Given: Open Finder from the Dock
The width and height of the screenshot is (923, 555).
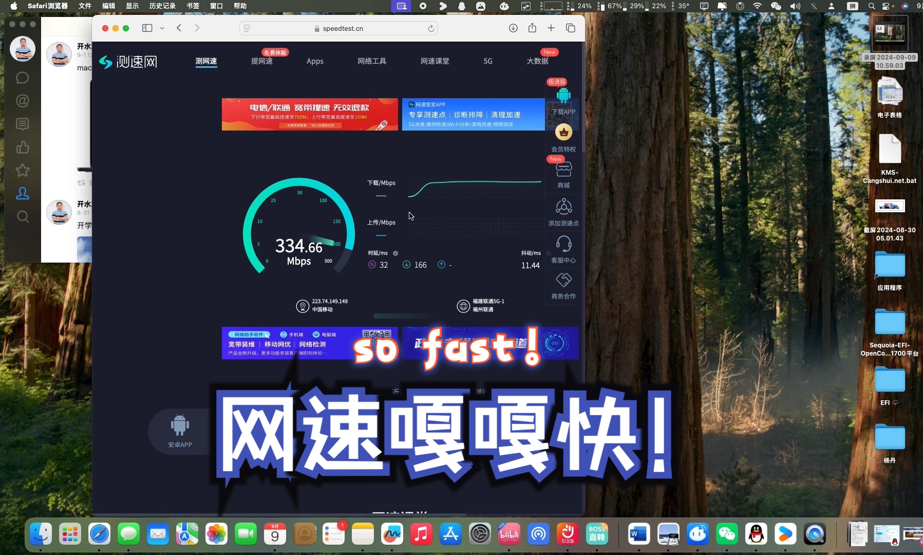Looking at the screenshot, I should (x=41, y=534).
